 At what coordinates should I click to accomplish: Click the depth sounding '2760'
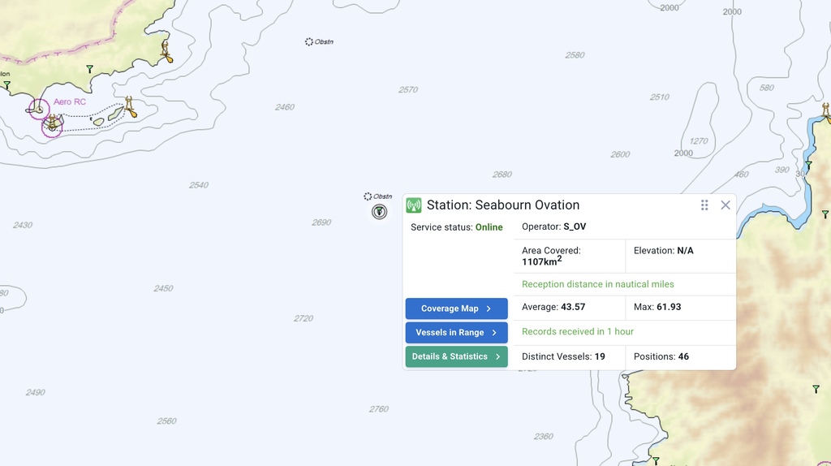pyautogui.click(x=378, y=409)
